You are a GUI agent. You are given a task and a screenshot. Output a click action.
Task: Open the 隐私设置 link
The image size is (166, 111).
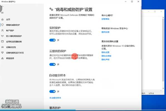coord(105,52)
